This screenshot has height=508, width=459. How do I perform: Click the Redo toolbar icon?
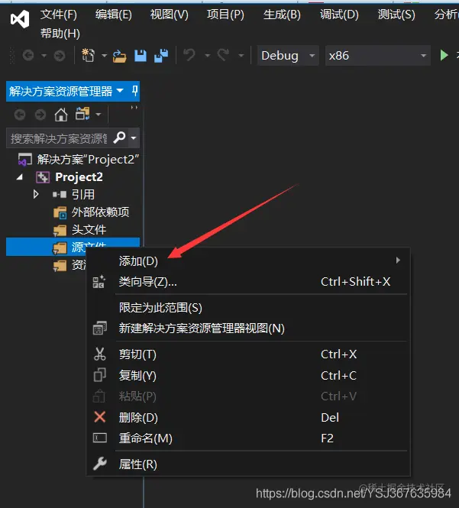point(223,55)
